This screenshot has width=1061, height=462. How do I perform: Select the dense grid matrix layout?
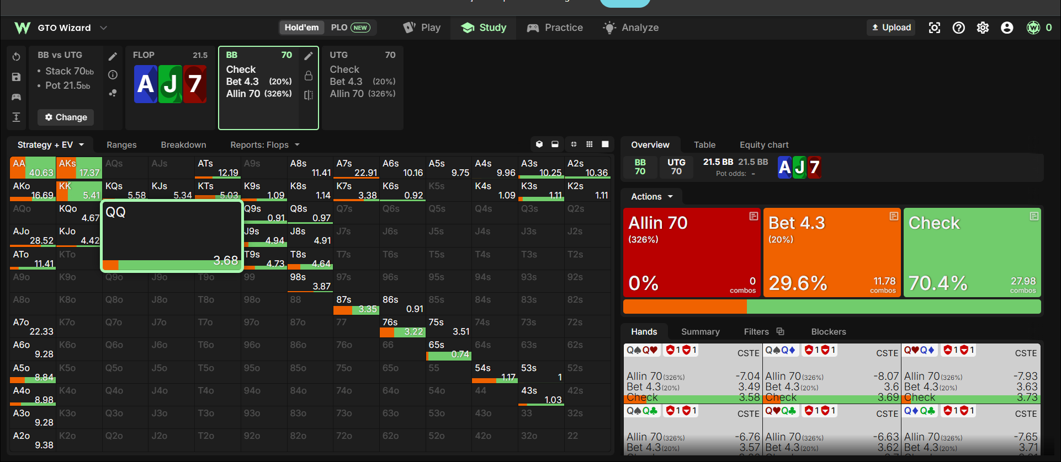590,144
